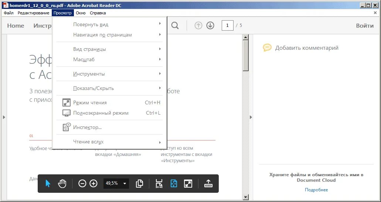Switch to the Home tab

click(x=16, y=26)
